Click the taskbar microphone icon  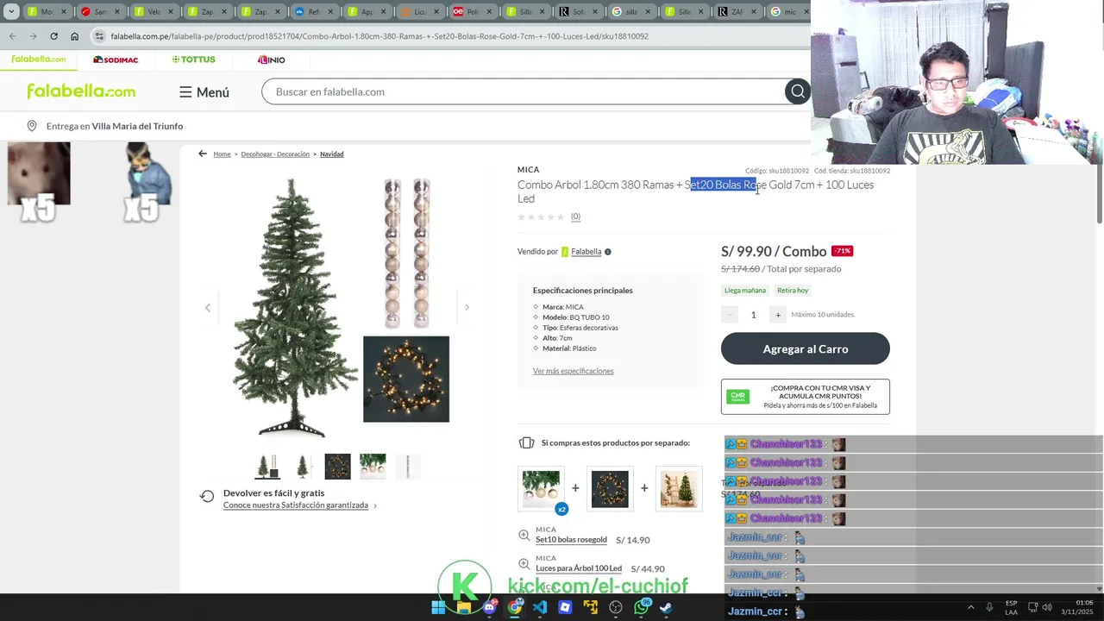(x=989, y=607)
